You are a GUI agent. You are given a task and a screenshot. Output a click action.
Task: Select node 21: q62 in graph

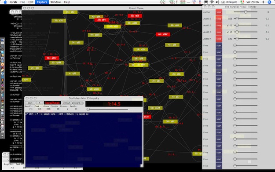35,68
